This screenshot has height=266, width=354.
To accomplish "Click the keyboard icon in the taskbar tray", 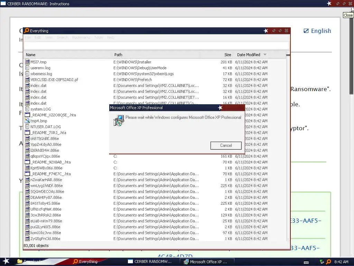I will pos(306,262).
